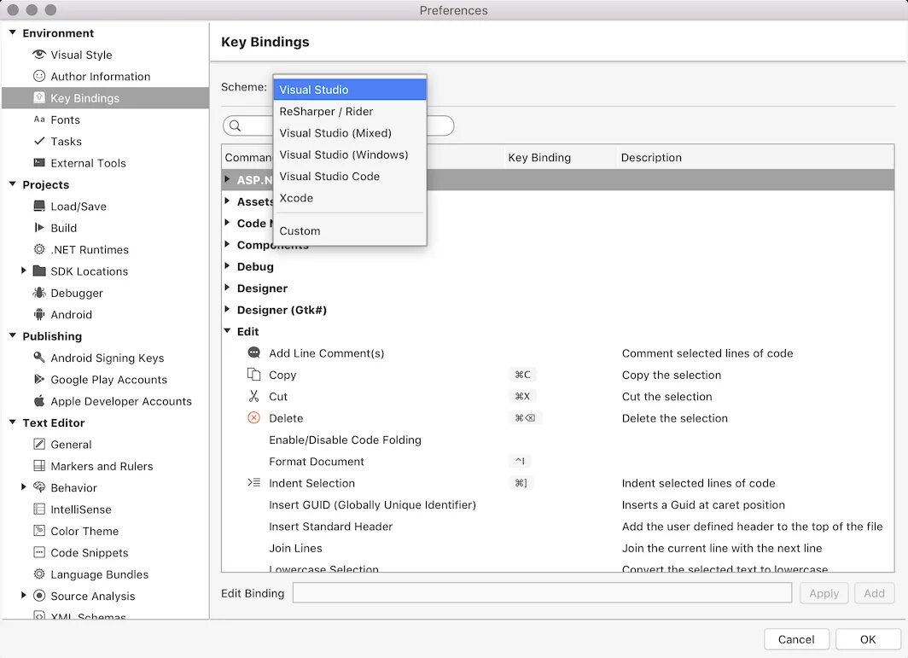Click the Edit Binding input field
908x658 pixels.
coord(542,592)
